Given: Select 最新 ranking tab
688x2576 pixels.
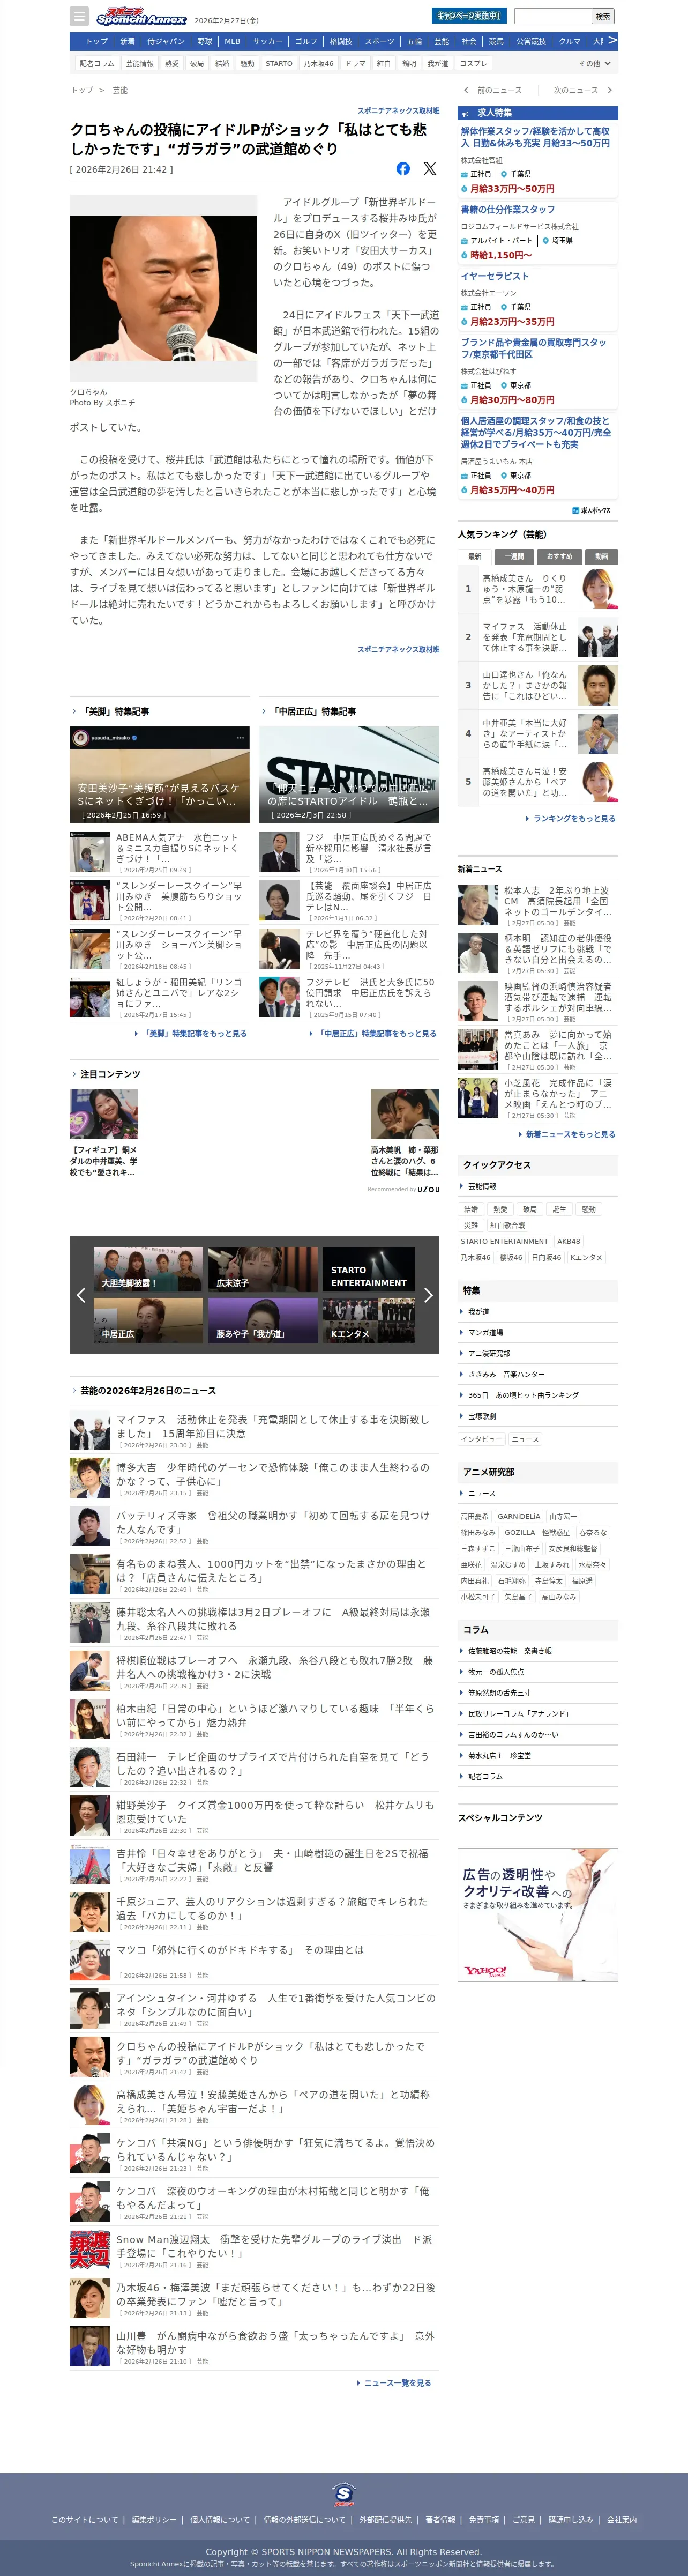Looking at the screenshot, I should pyautogui.click(x=475, y=556).
